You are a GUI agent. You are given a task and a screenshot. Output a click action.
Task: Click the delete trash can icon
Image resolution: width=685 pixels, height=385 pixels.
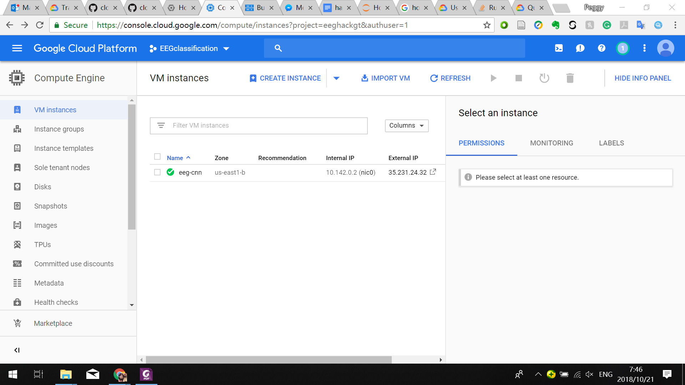click(570, 78)
